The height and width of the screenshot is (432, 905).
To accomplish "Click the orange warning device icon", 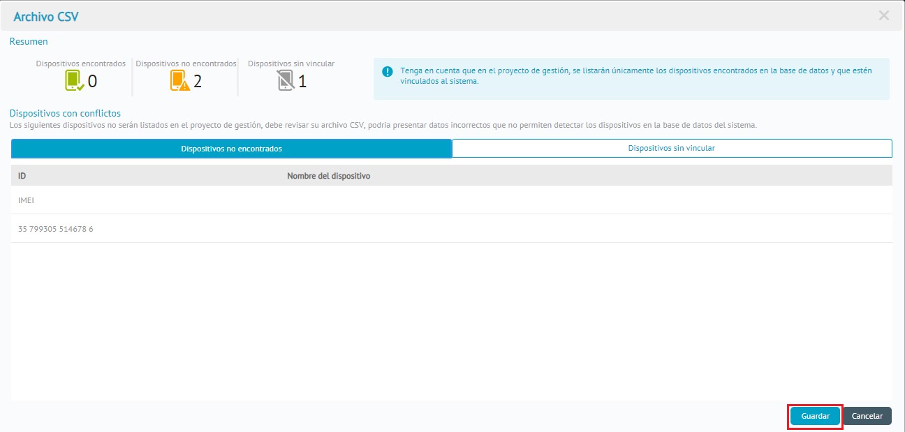I will pyautogui.click(x=179, y=81).
